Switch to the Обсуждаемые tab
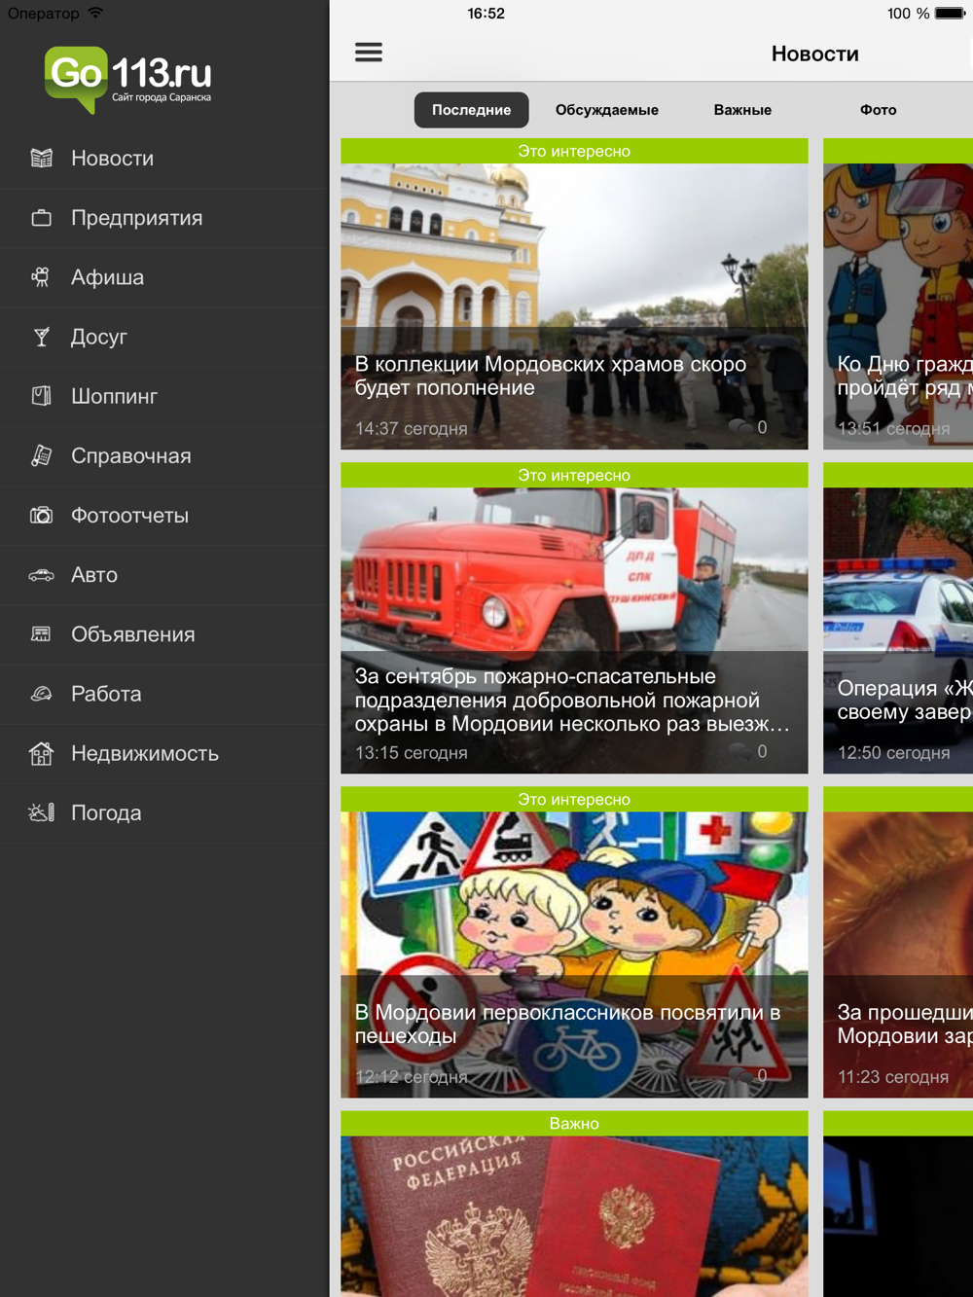This screenshot has height=1297, width=973. [x=607, y=110]
